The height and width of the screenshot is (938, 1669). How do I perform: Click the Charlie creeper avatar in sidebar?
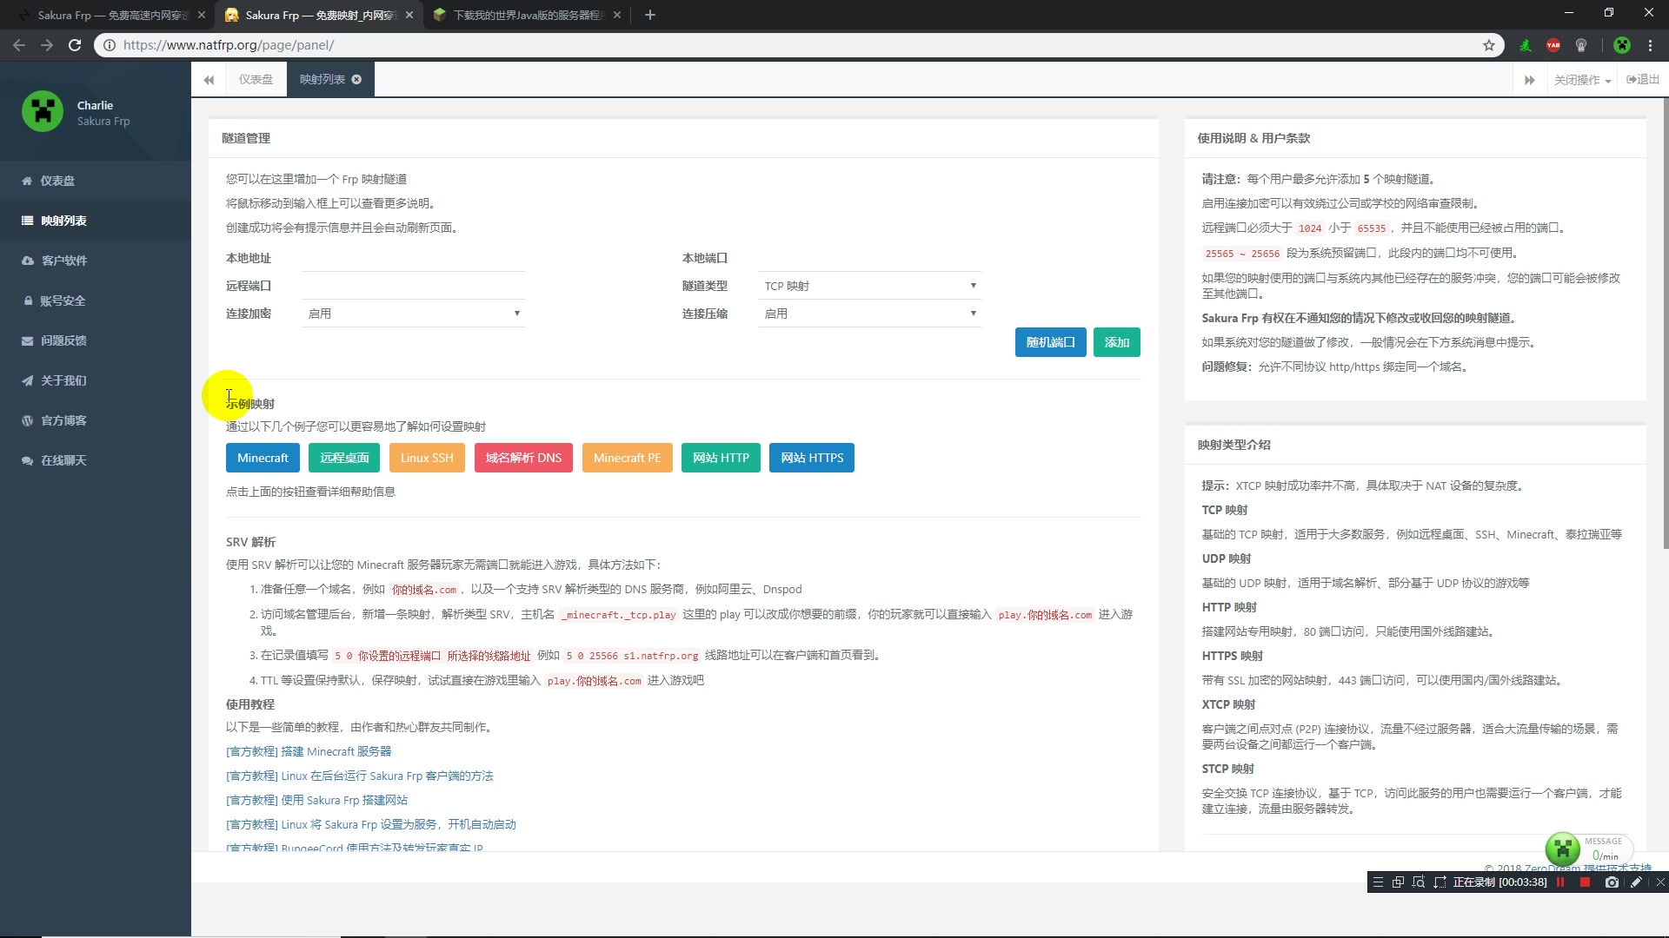[x=43, y=111]
